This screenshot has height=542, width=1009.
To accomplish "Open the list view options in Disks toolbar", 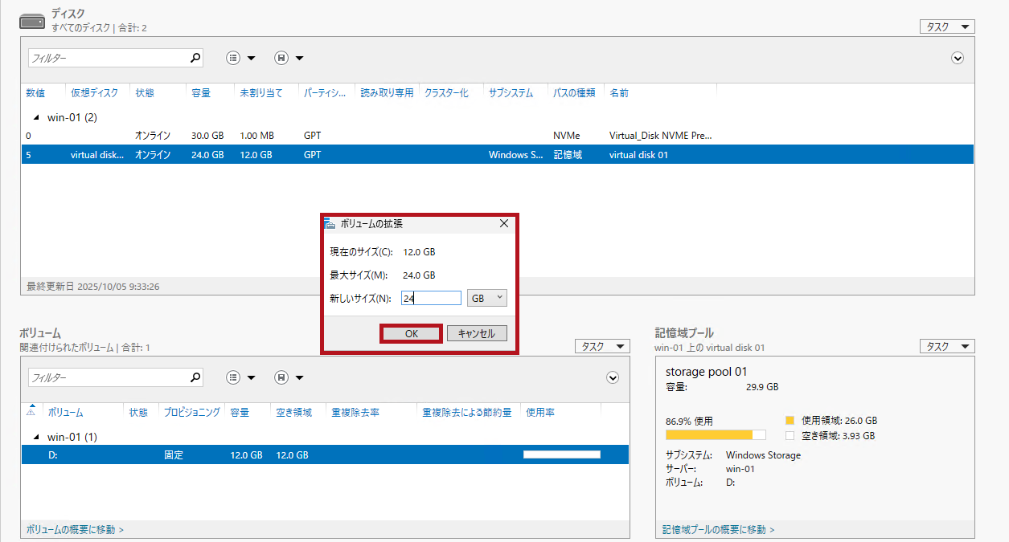I will point(240,58).
